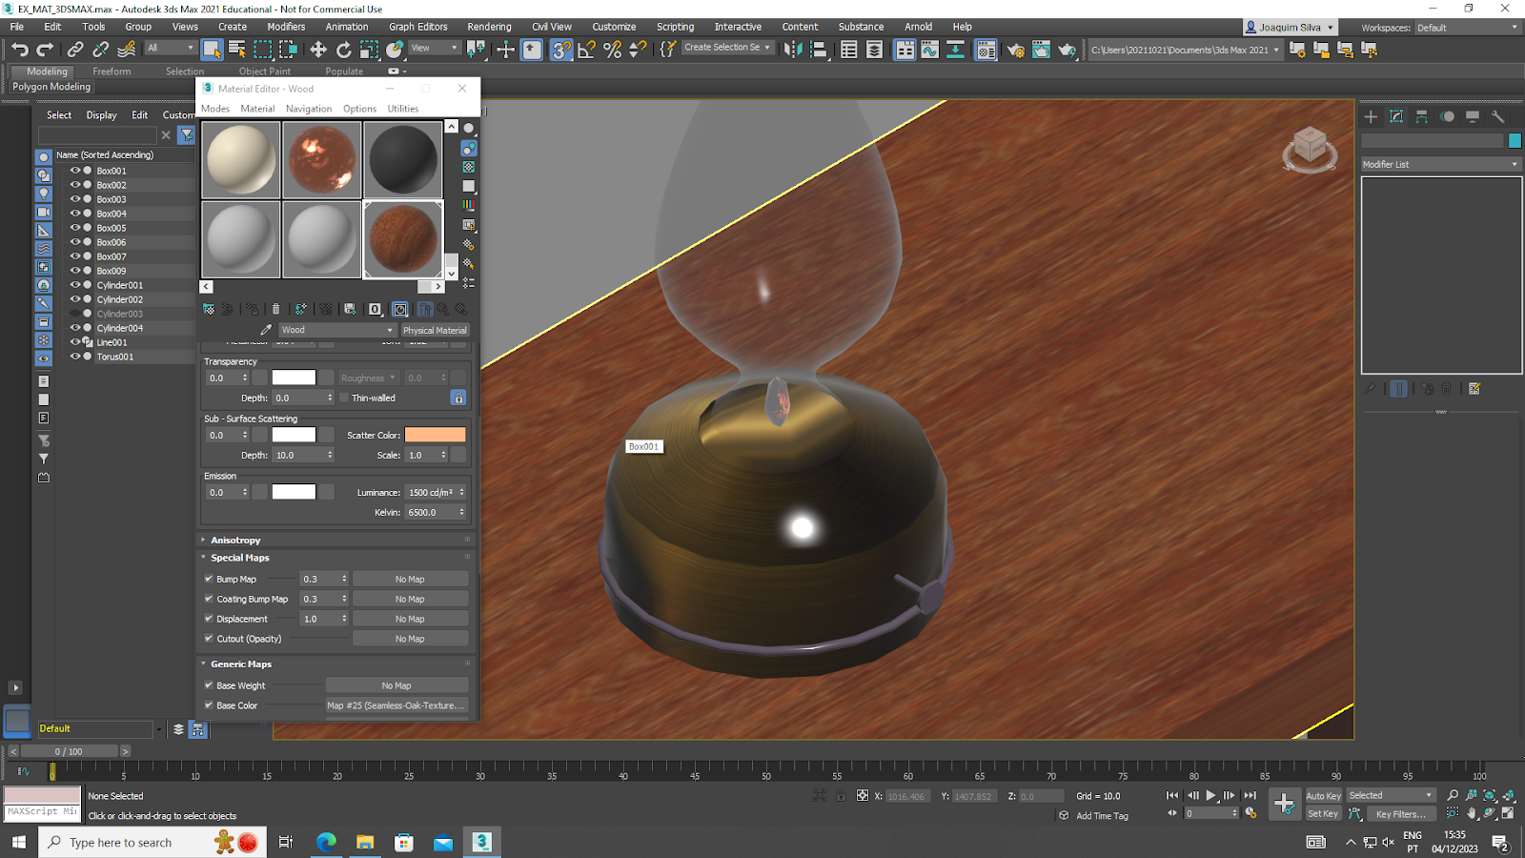The width and height of the screenshot is (1525, 858).
Task: Click the Scatter Color orange swatch
Action: point(435,435)
